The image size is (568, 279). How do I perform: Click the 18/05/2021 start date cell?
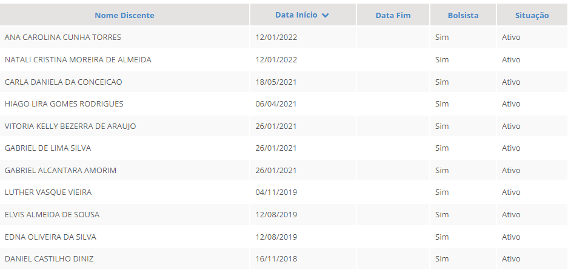pos(276,82)
